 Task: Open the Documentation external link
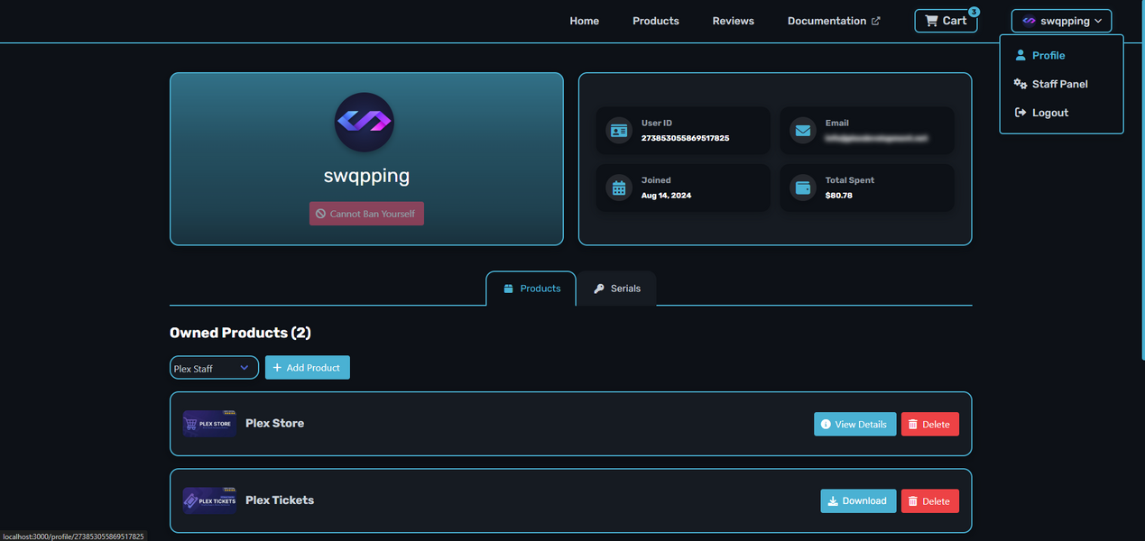coord(833,21)
